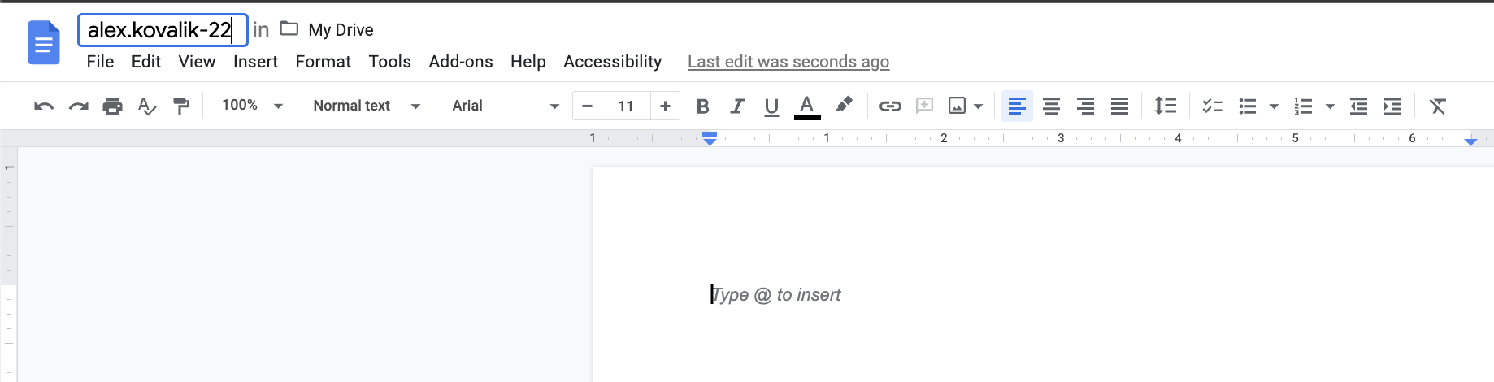Open the Arial font dropdown

point(505,106)
